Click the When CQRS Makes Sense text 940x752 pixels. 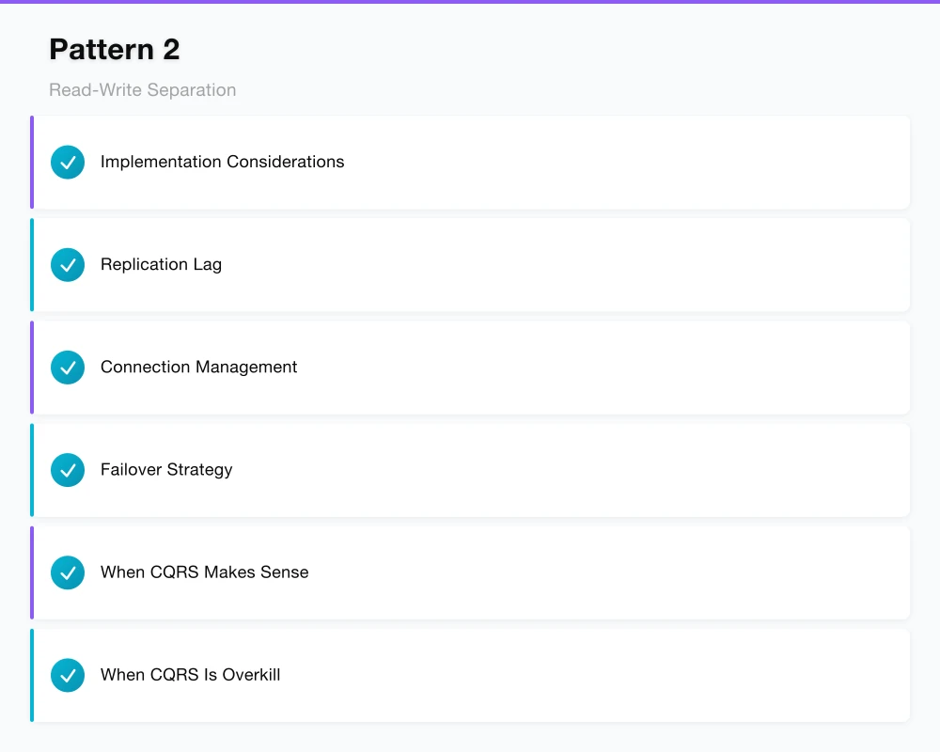[x=204, y=572]
